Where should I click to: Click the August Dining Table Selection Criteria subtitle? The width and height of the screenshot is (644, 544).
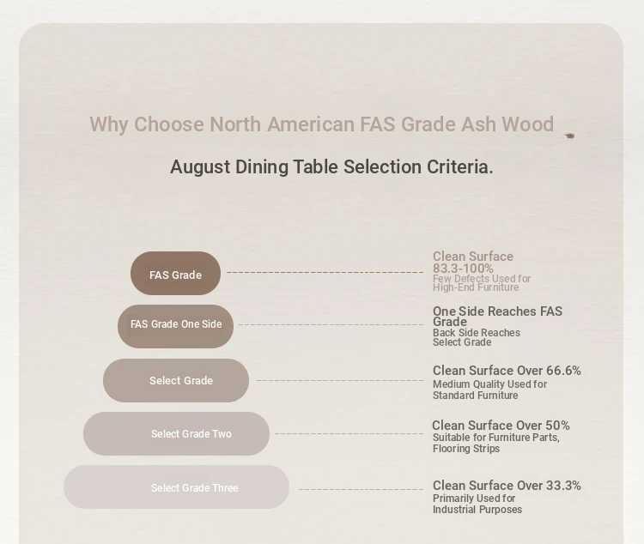(331, 166)
